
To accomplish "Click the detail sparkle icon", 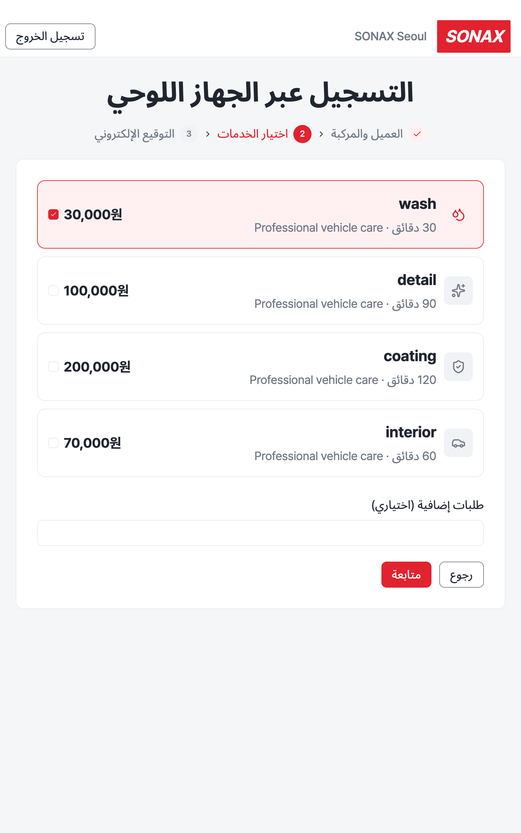I will pyautogui.click(x=458, y=291).
